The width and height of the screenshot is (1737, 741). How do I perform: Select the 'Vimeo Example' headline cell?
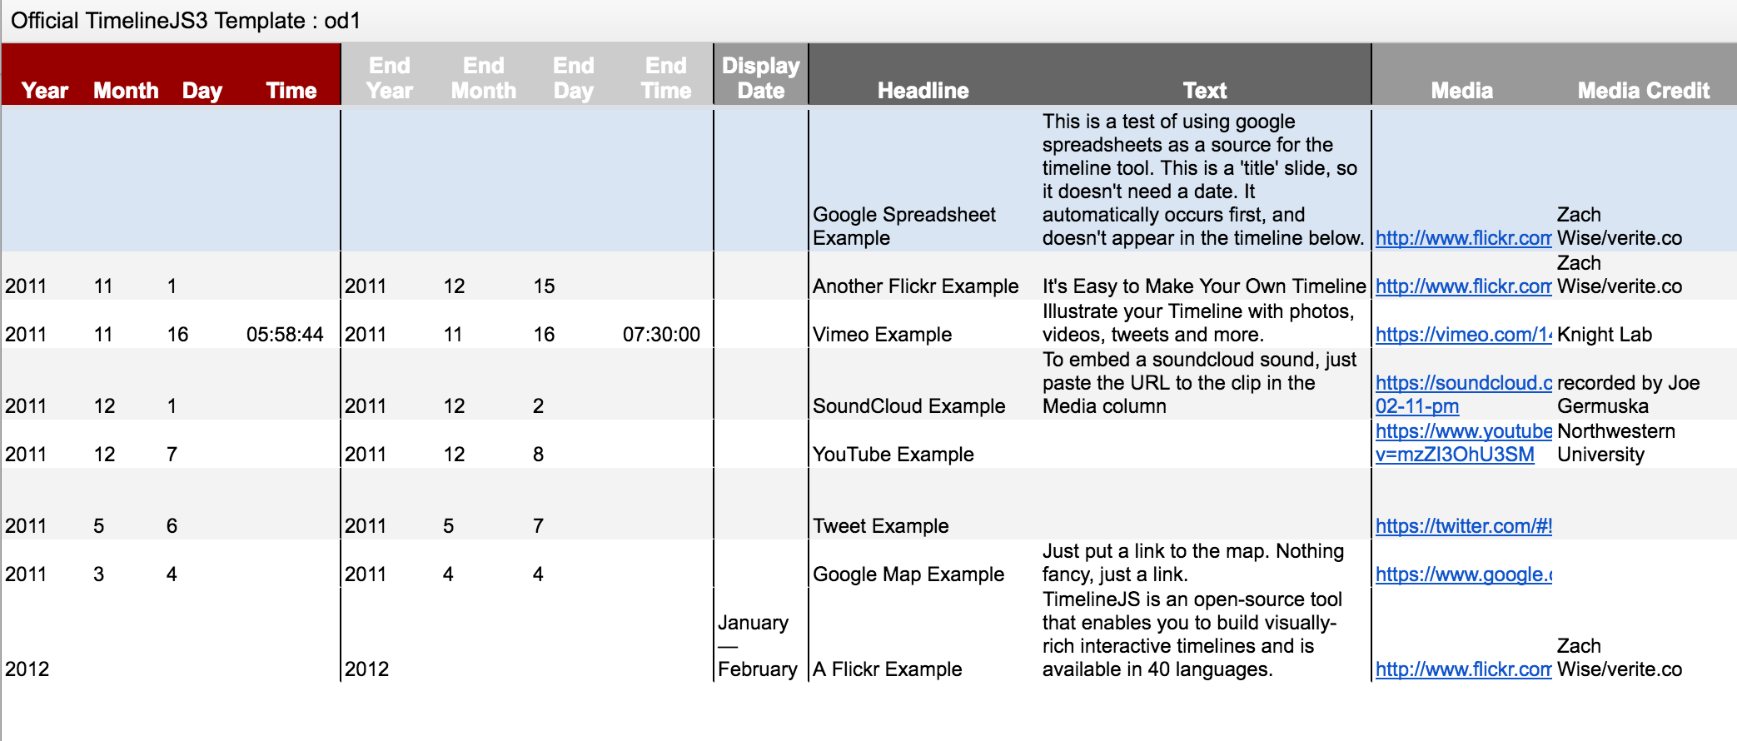tap(882, 335)
